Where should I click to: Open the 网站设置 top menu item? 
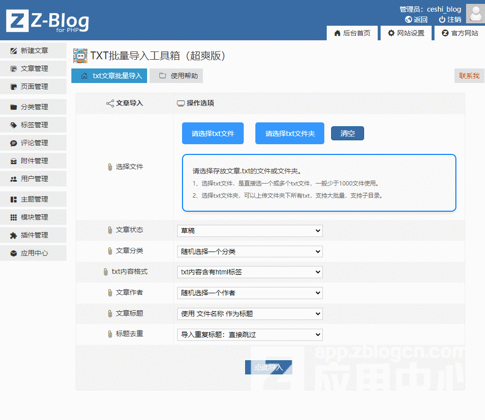coord(406,33)
